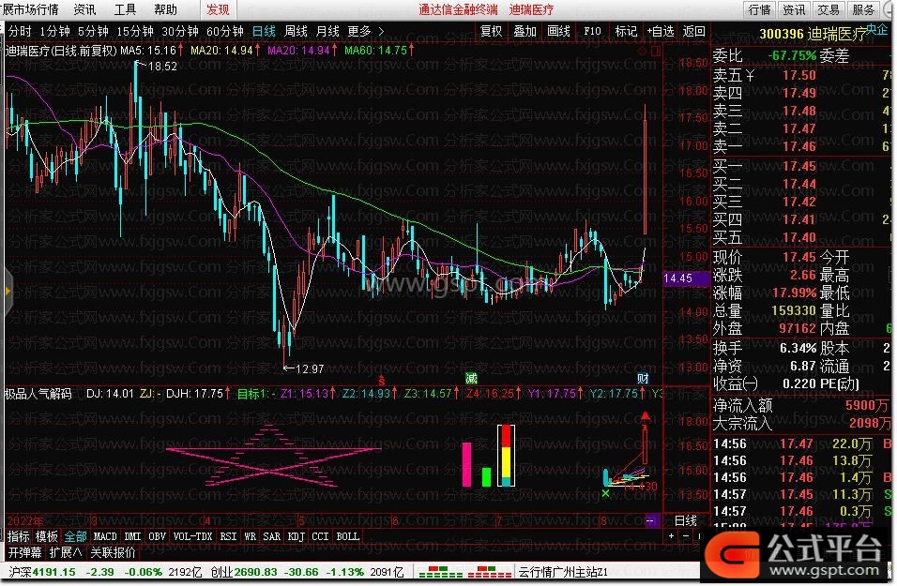This screenshot has width=897, height=586.
Task: Expand the left side panel arrow handle
Action: pos(8,292)
